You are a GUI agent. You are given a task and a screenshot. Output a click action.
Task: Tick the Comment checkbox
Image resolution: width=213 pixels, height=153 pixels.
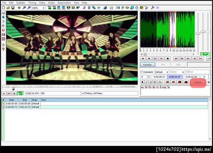(142, 72)
